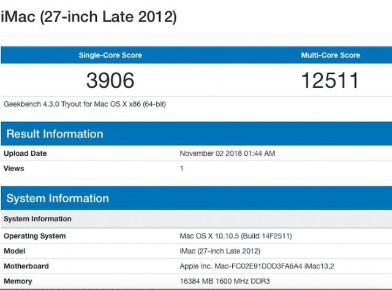Click the Views label
This screenshot has height=290, width=392.
pyautogui.click(x=13, y=169)
